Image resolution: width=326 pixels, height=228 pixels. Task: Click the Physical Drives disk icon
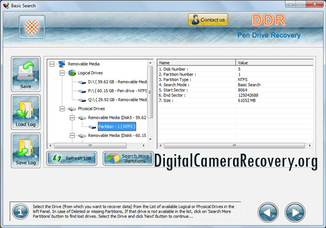[x=72, y=109]
